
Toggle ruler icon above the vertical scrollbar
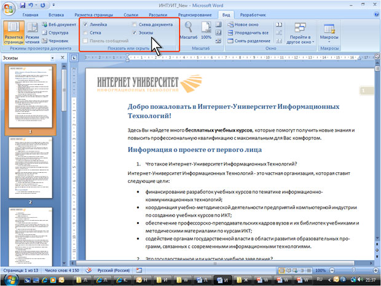pos(377,57)
